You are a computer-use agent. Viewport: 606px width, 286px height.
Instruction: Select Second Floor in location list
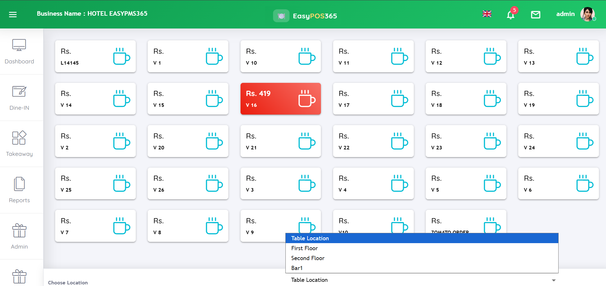tap(422, 258)
